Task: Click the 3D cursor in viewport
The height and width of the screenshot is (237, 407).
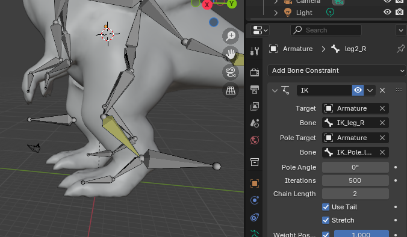Action: tap(107, 34)
